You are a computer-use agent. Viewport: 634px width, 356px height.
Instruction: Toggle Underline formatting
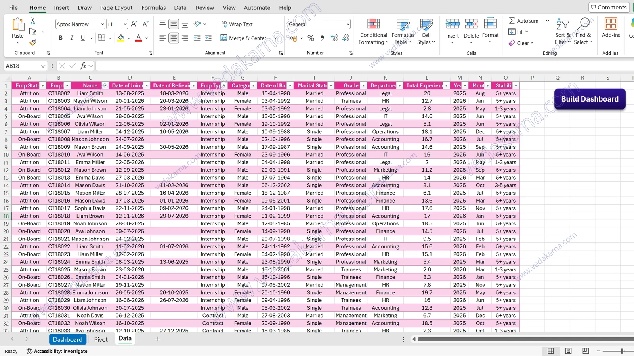83,38
